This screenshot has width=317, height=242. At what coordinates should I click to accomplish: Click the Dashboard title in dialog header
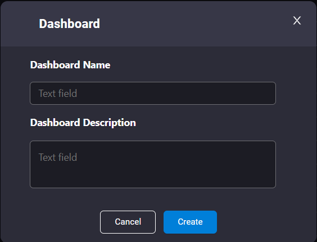pyautogui.click(x=69, y=24)
